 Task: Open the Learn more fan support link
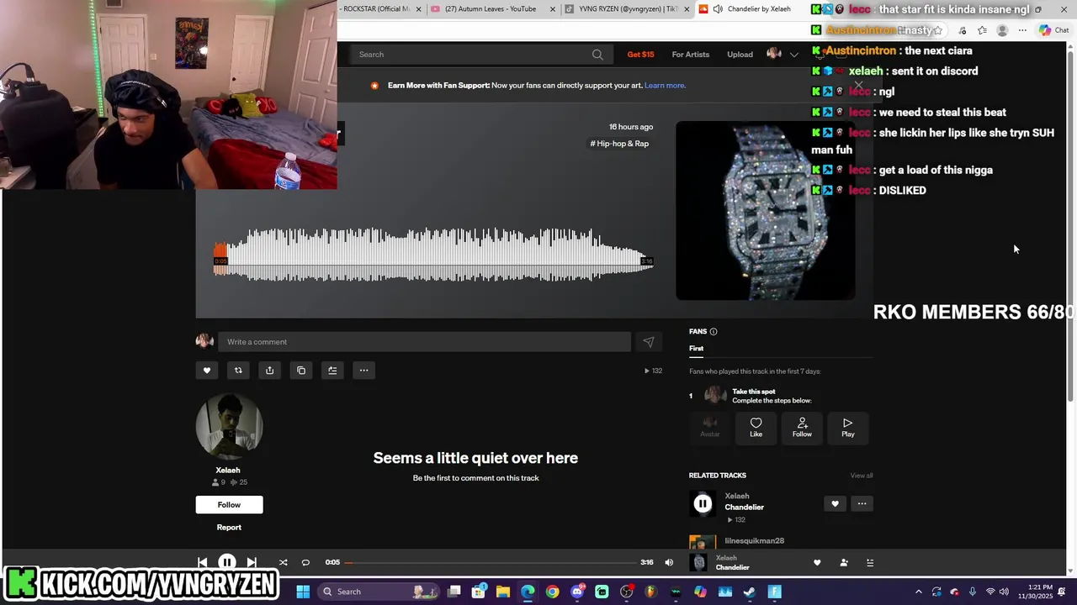(x=665, y=86)
